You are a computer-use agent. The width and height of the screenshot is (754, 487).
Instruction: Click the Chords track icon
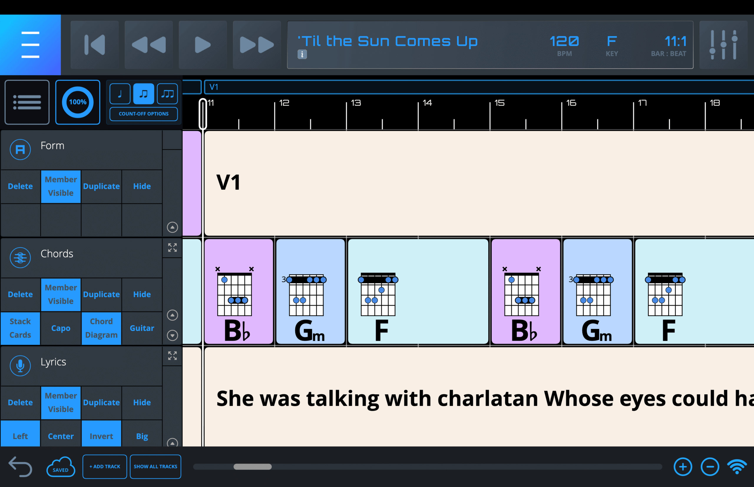(20, 257)
